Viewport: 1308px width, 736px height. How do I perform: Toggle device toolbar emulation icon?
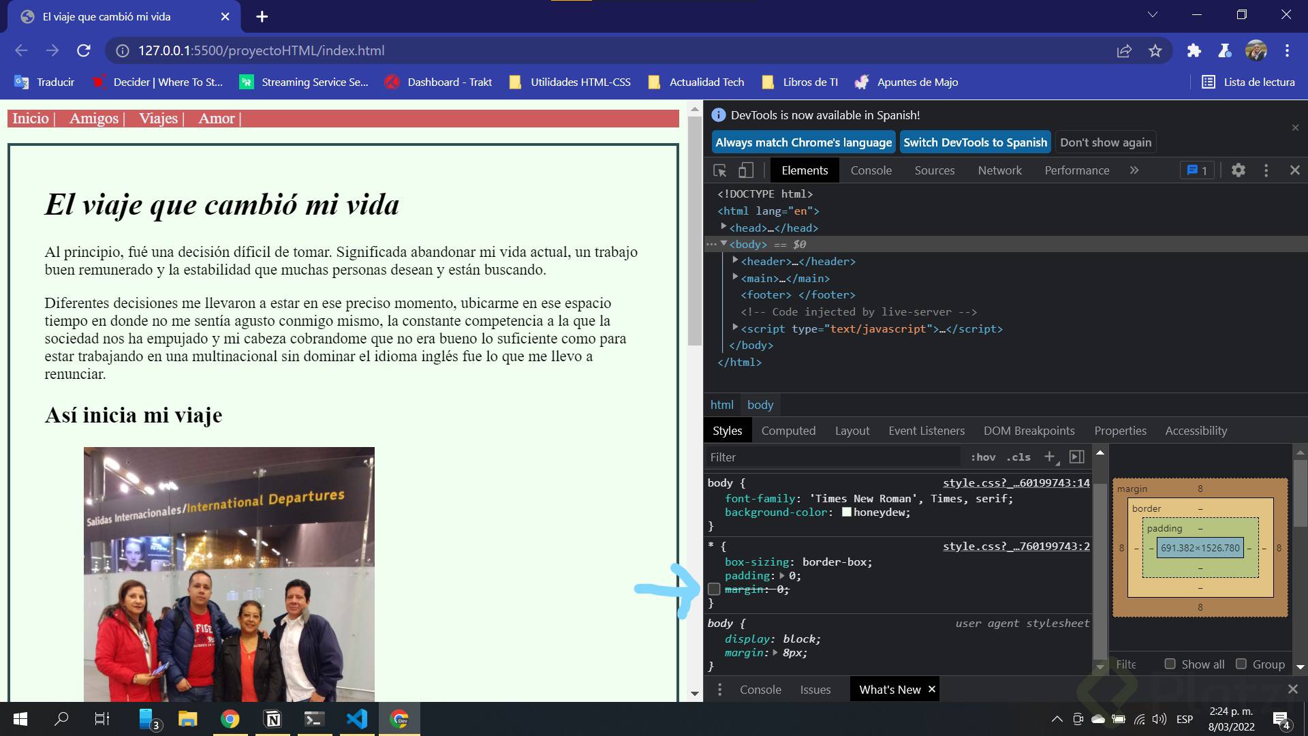tap(746, 170)
